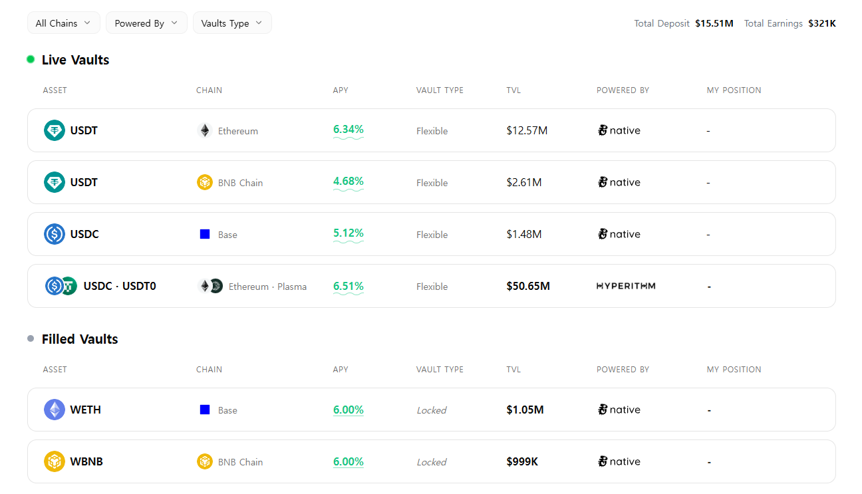Click the APY column header in Live Vaults

[x=341, y=90]
